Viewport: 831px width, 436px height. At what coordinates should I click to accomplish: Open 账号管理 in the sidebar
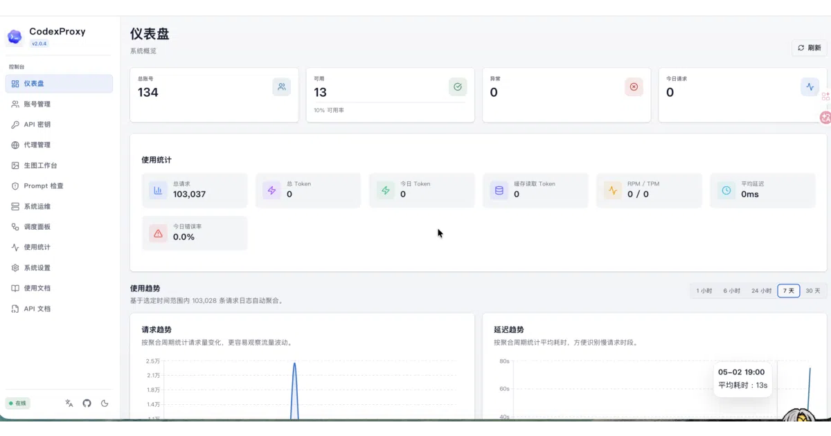tap(59, 104)
